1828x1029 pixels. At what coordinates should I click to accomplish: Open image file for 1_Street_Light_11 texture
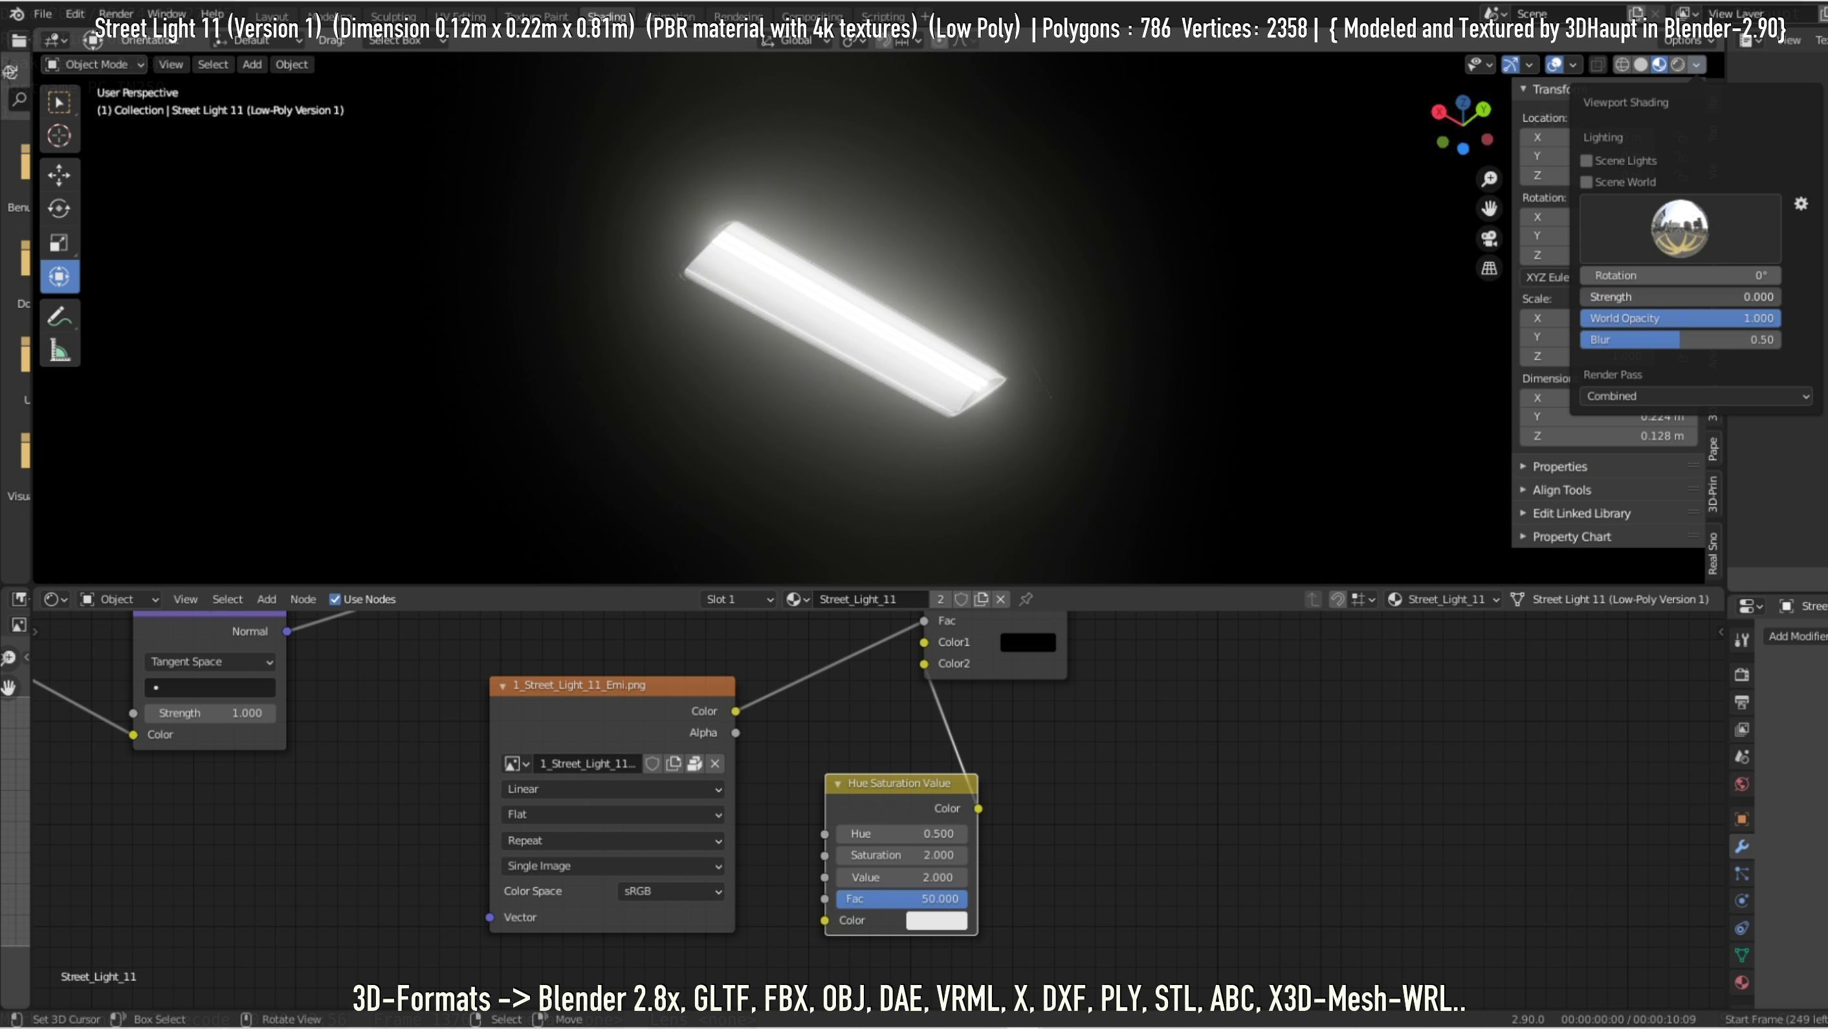pos(695,764)
